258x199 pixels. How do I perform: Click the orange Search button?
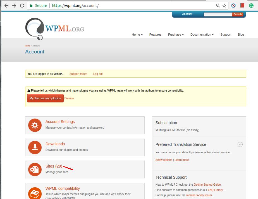click(238, 14)
